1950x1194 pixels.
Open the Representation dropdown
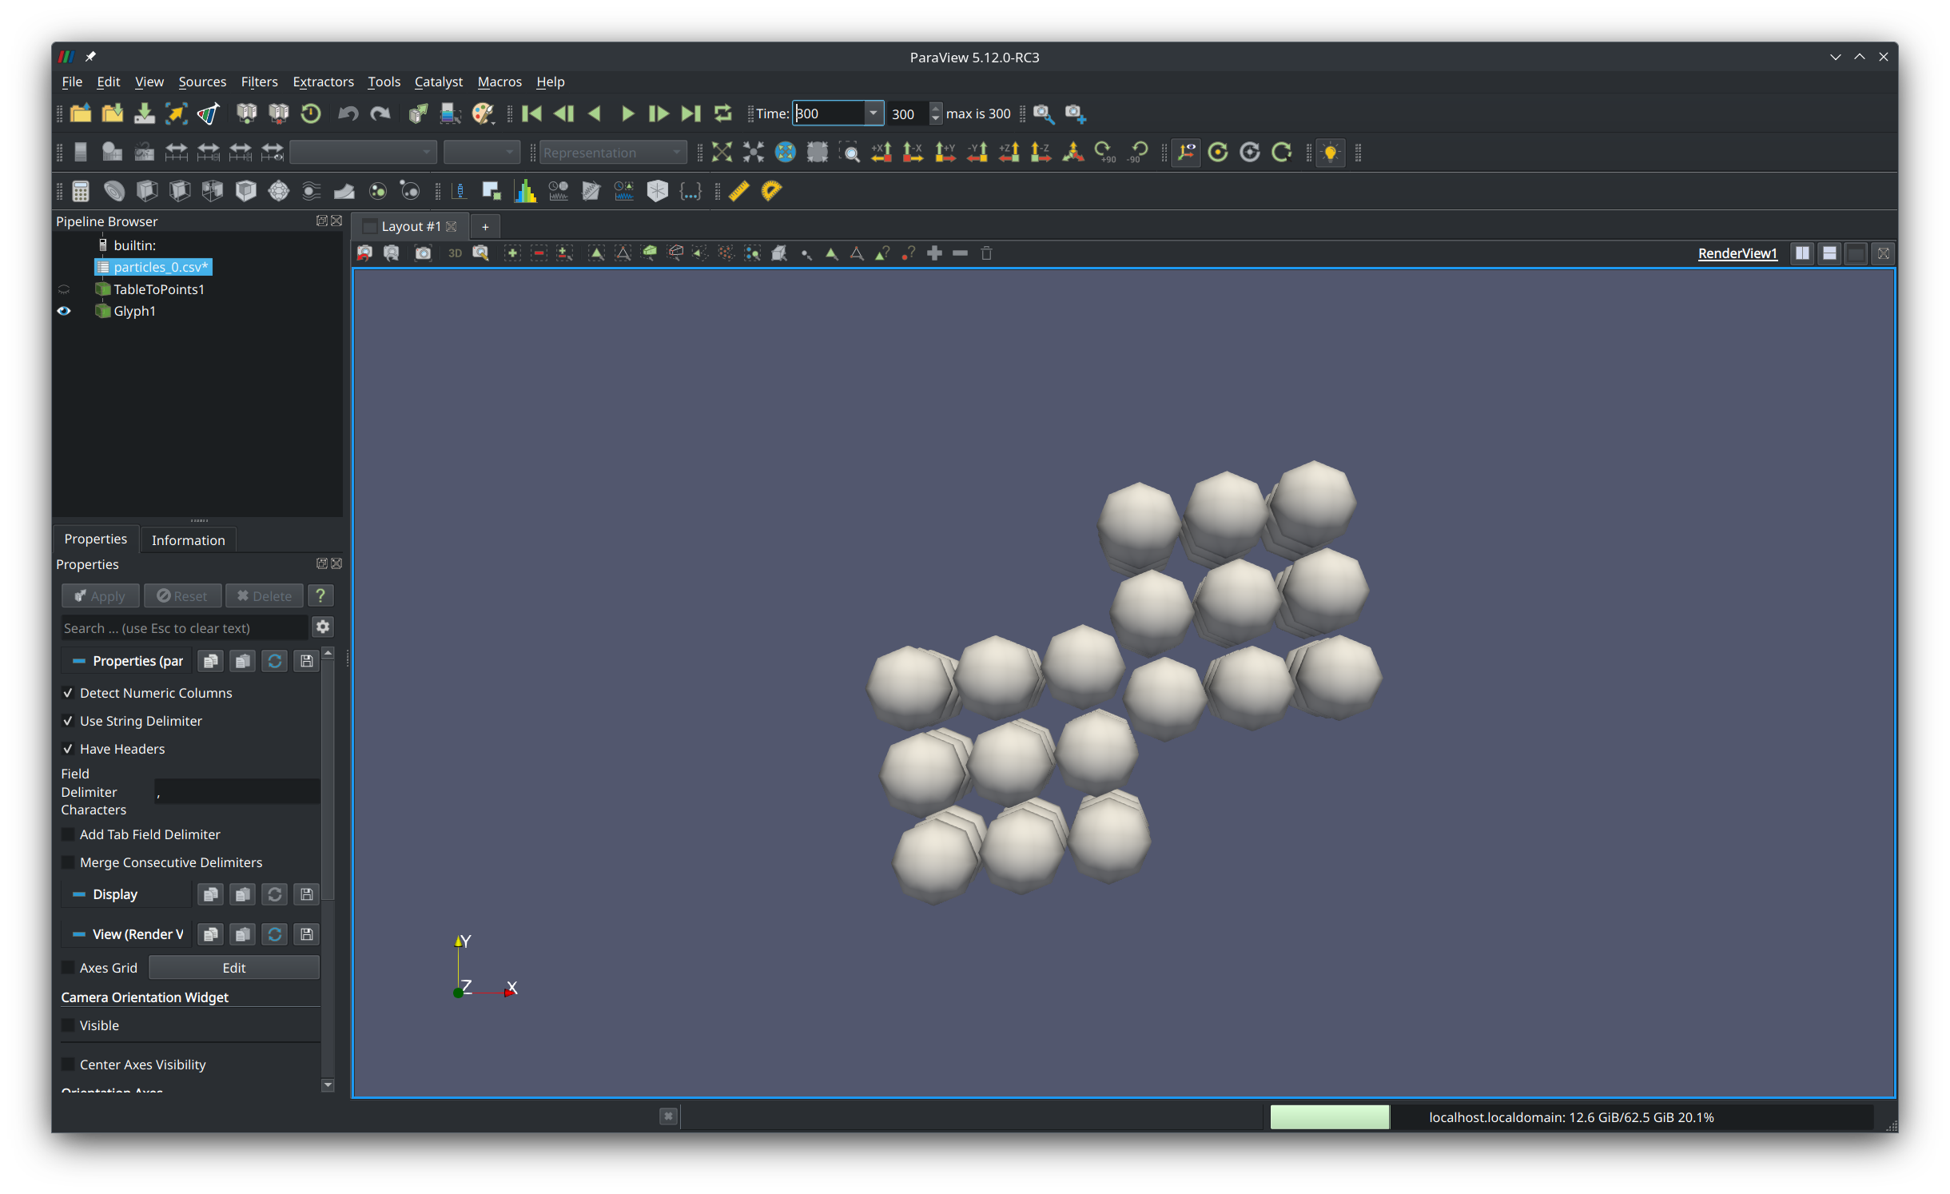point(612,152)
